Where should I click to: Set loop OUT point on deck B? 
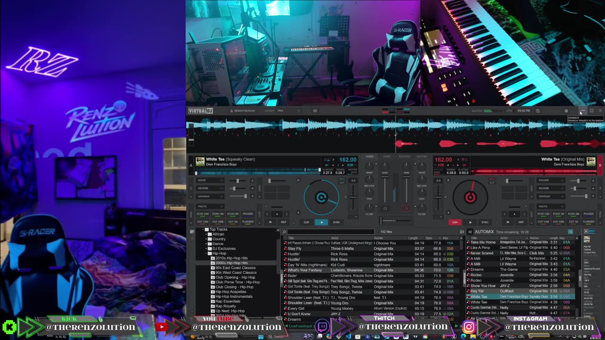coord(521,222)
